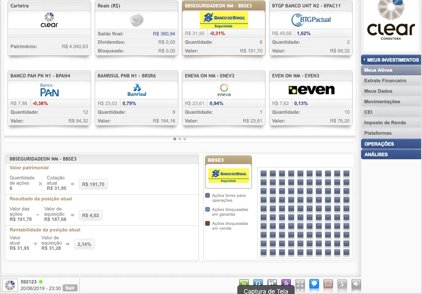This screenshot has width=422, height=294.
Task: Open the candlestick chart icon in bottom toolbar
Action: click(272, 283)
